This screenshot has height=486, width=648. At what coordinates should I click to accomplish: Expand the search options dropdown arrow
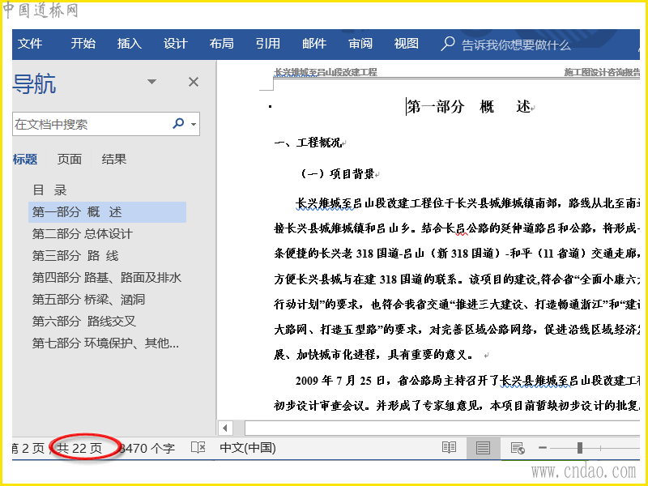[194, 124]
